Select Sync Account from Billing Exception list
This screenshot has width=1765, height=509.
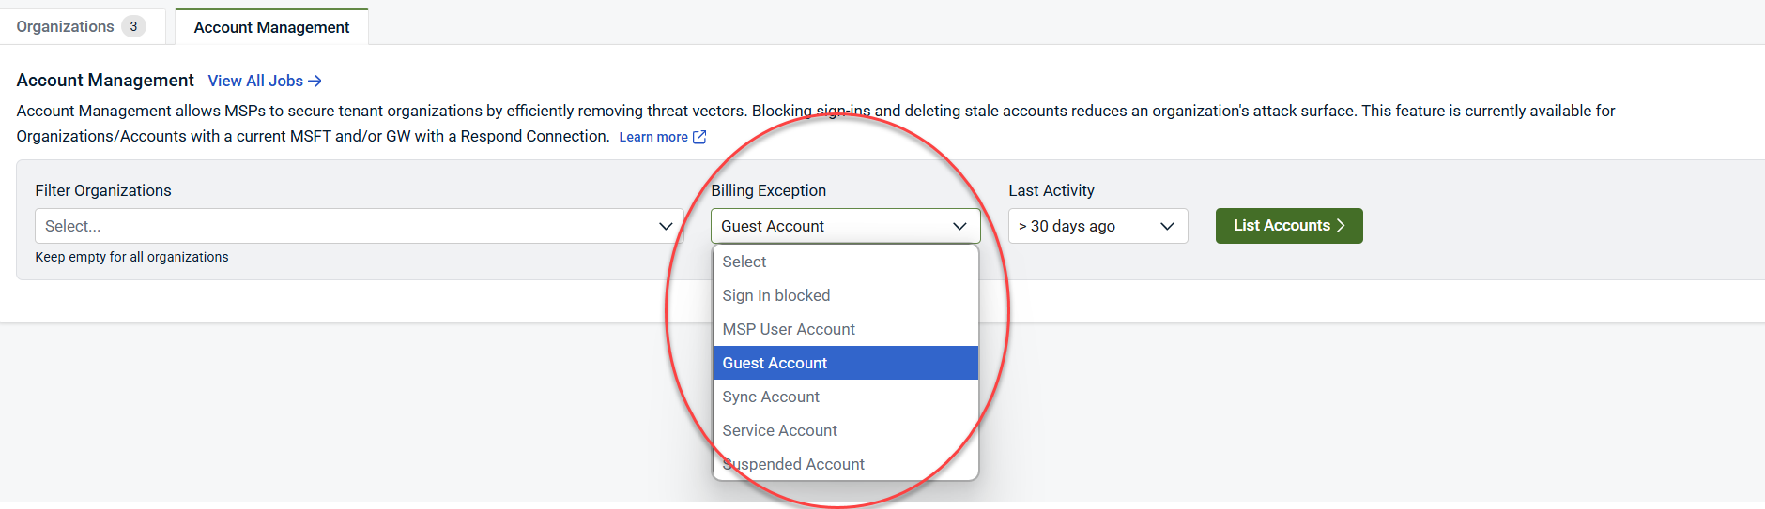(771, 397)
